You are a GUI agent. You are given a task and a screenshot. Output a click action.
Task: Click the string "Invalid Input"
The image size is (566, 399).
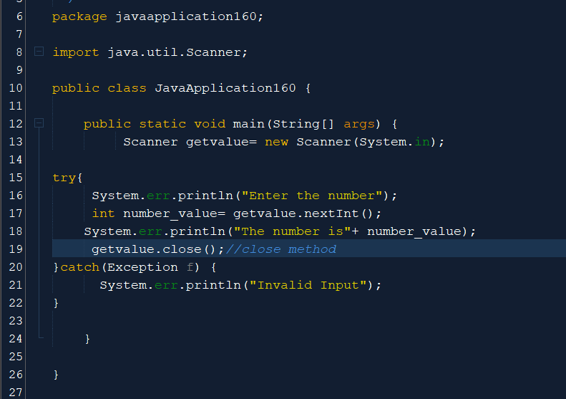point(308,285)
